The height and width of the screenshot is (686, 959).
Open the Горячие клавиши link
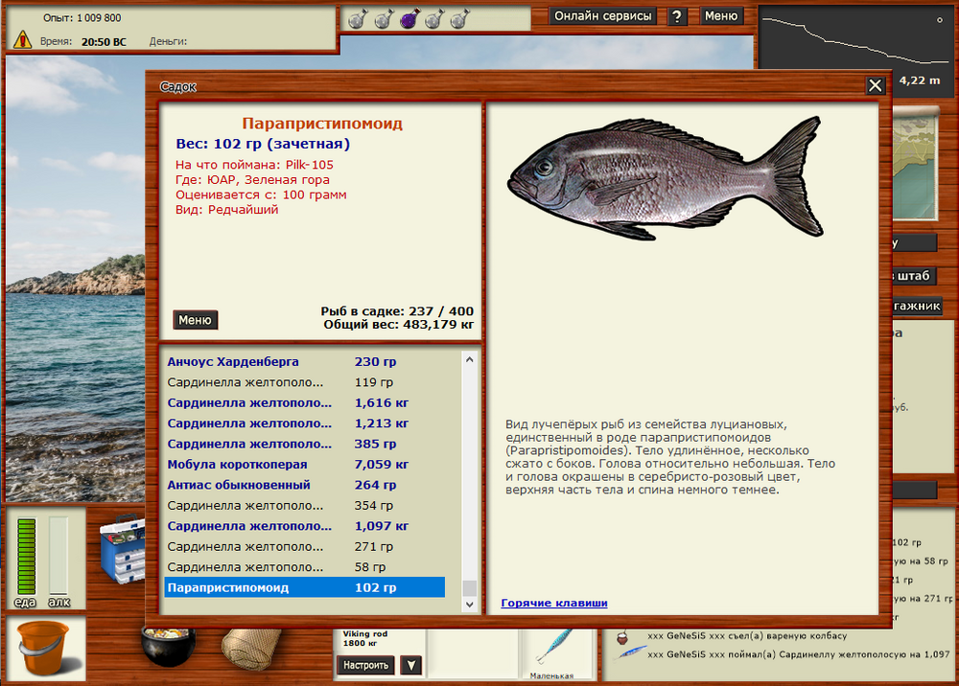553,604
